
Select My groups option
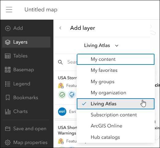115,82
